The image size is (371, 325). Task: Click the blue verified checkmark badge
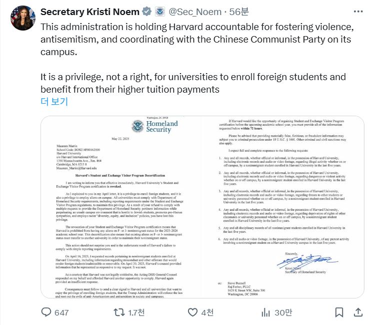[x=146, y=12]
